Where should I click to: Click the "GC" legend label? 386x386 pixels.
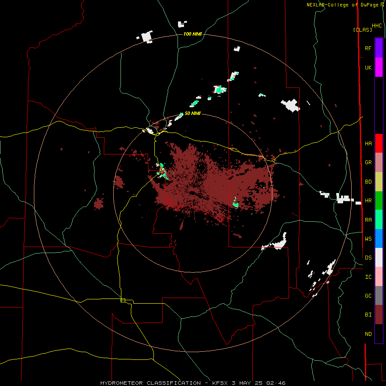pos(368,296)
